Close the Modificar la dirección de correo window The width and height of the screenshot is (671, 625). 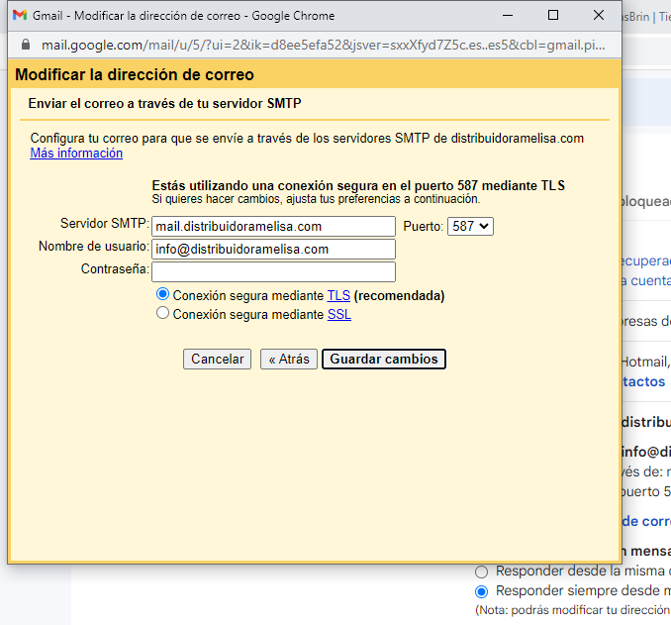(599, 16)
